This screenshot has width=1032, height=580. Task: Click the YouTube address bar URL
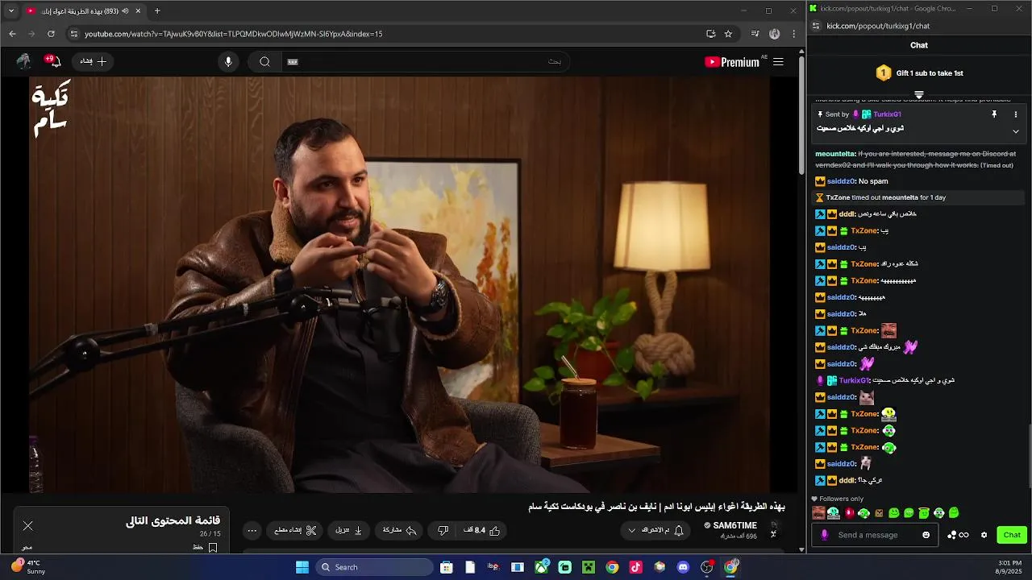coord(234,34)
